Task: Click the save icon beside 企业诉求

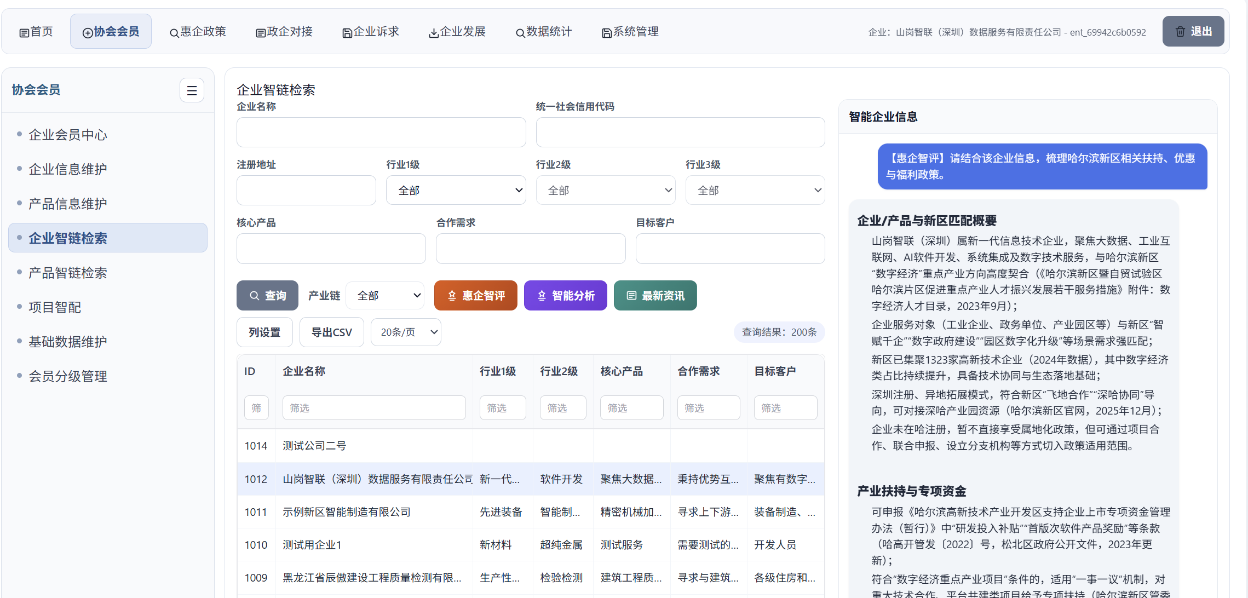Action: (347, 33)
